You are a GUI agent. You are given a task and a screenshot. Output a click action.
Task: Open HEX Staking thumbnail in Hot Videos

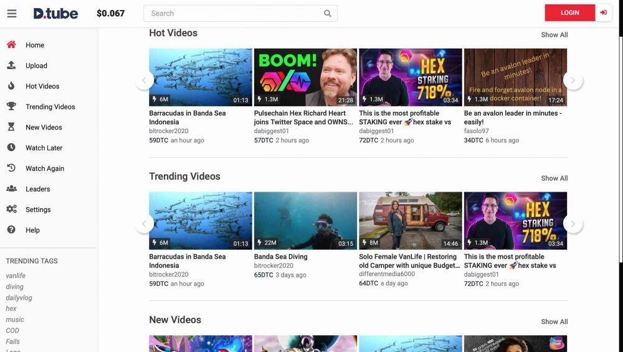(x=411, y=77)
